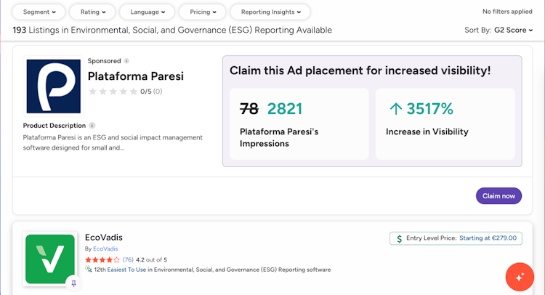Open the EcoVadis vendor link
The image size is (545, 295).
coord(105,249)
